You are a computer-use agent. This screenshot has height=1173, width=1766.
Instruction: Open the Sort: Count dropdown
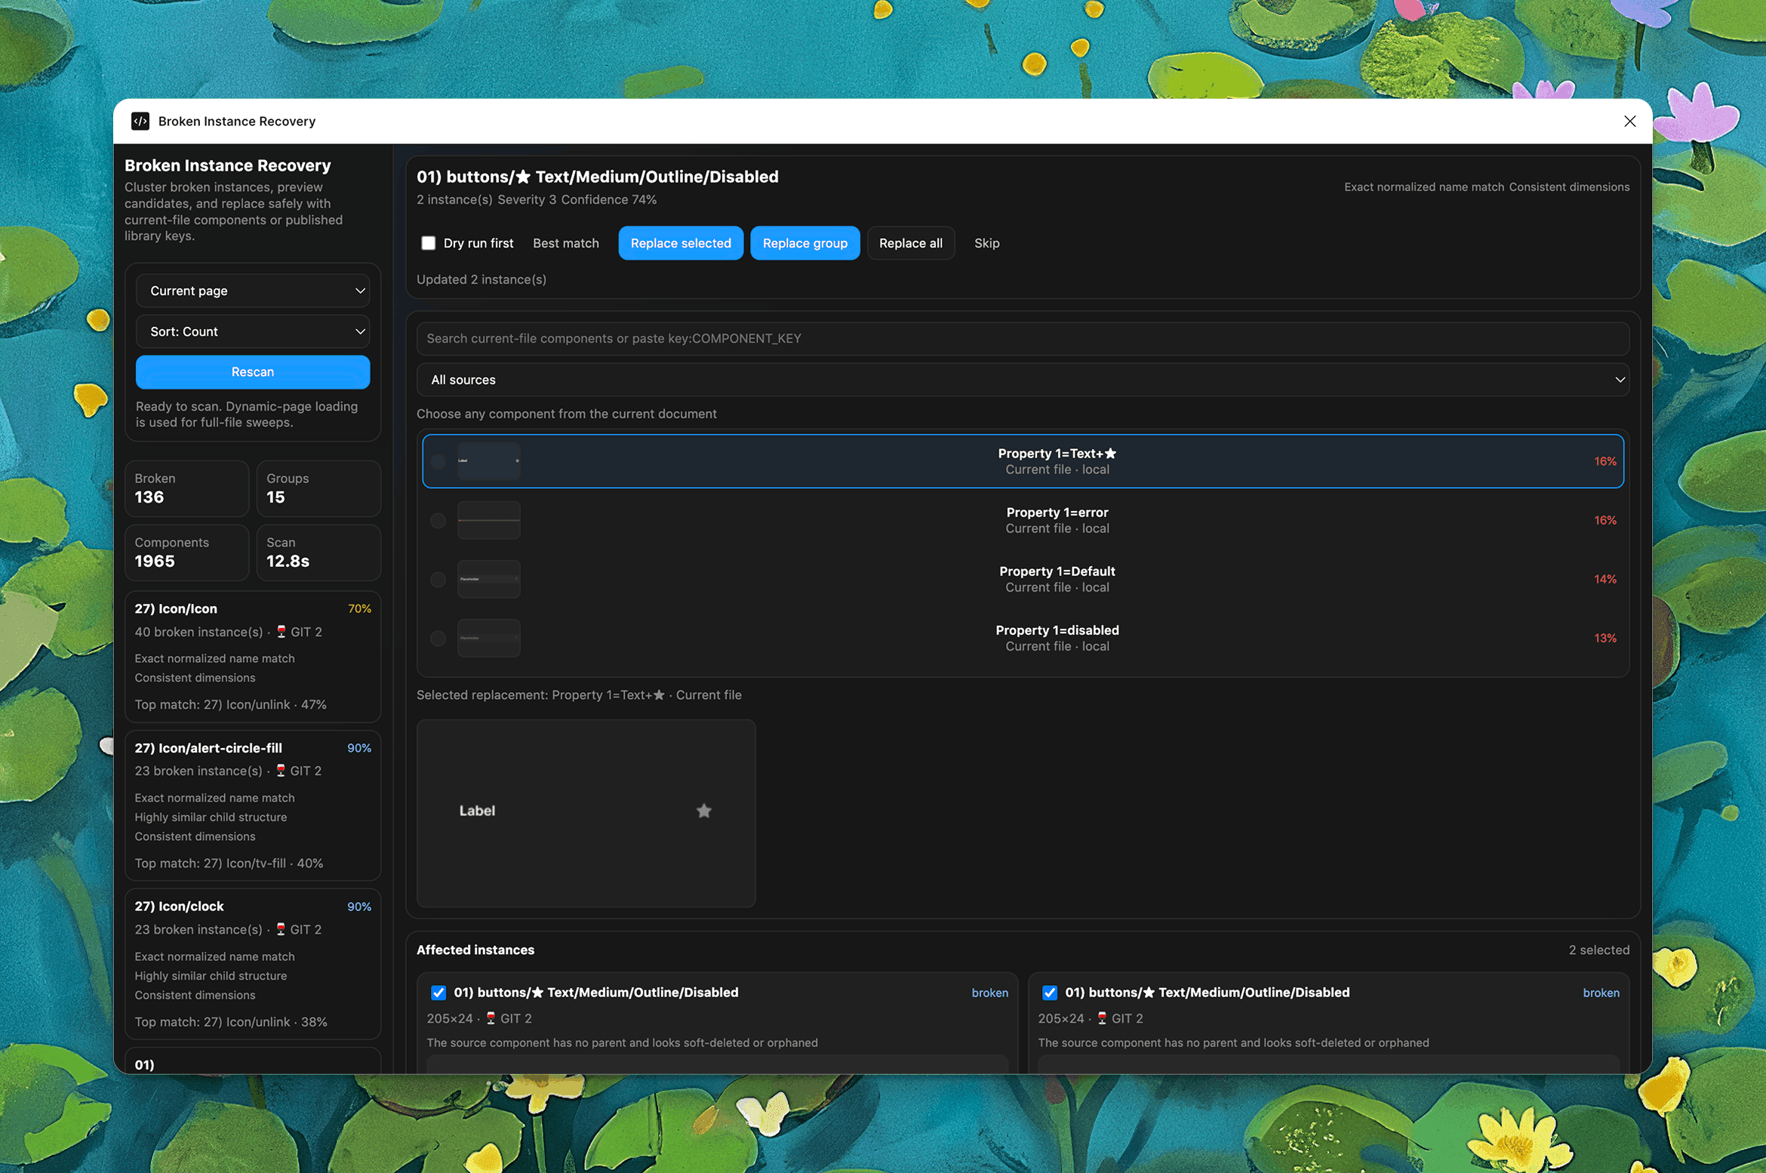pyautogui.click(x=253, y=331)
